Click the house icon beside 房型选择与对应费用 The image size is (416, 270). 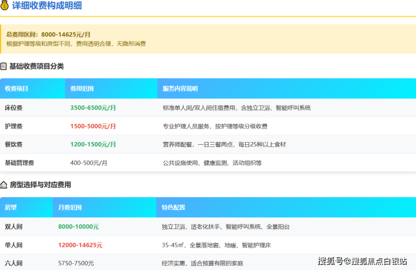pos(3,185)
